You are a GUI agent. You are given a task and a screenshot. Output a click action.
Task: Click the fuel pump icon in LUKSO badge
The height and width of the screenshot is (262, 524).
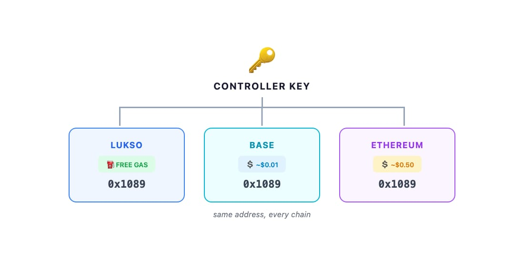111,164
